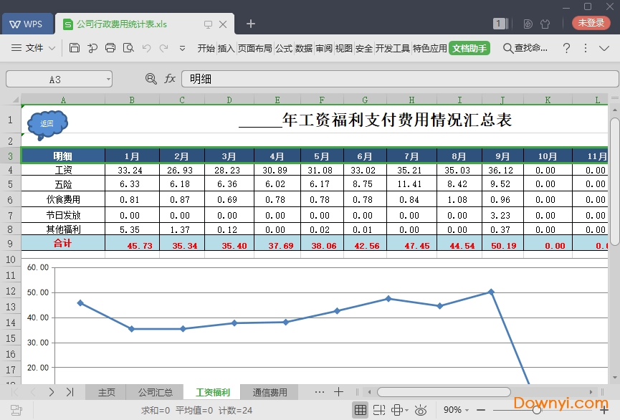Toggle Page Layout view mode
Viewport: 620px width, 420px height.
pos(397,409)
